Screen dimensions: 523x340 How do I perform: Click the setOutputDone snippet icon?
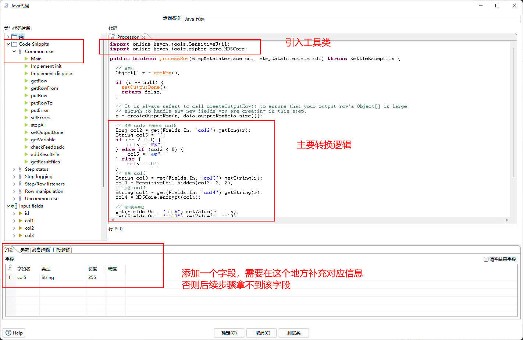click(x=26, y=132)
